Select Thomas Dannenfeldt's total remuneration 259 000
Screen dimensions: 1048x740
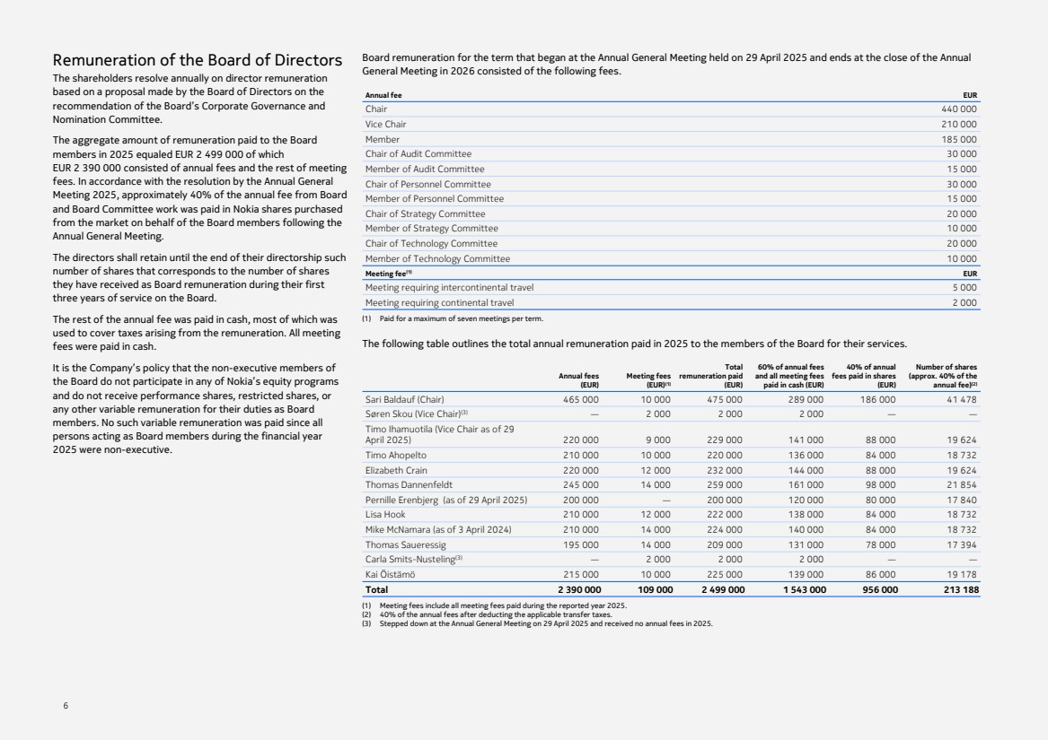pyautogui.click(x=724, y=484)
